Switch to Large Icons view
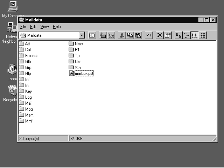Image resolution: width=224 pixels, height=168 pixels. coord(178,35)
